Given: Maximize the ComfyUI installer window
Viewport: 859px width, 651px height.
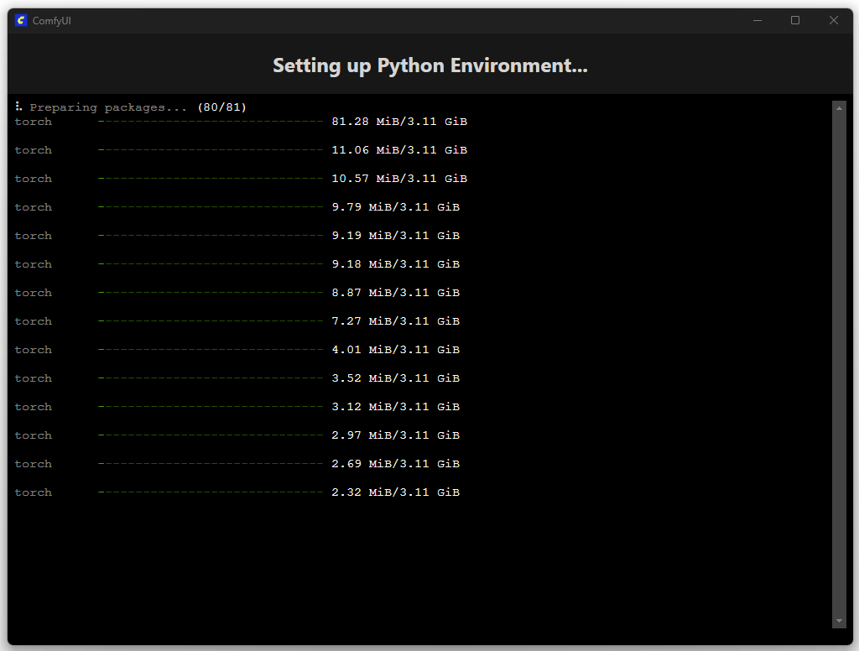Looking at the screenshot, I should [x=795, y=20].
